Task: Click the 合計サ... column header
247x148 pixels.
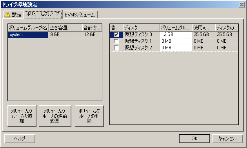Action: 92,28
